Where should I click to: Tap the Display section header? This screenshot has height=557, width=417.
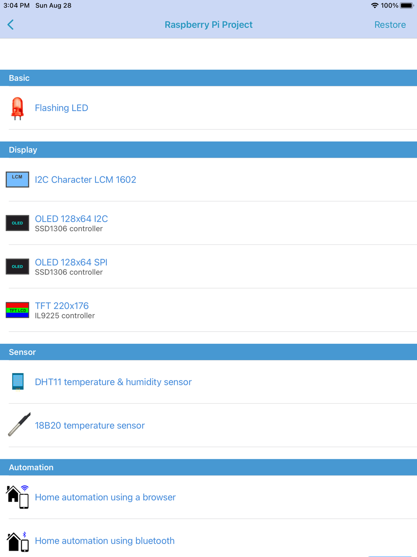click(x=208, y=150)
